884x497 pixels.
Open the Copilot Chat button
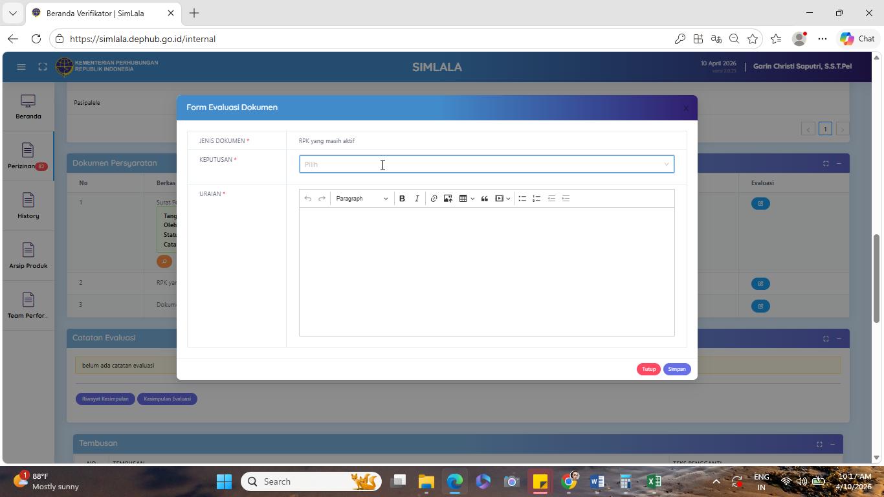(x=857, y=39)
